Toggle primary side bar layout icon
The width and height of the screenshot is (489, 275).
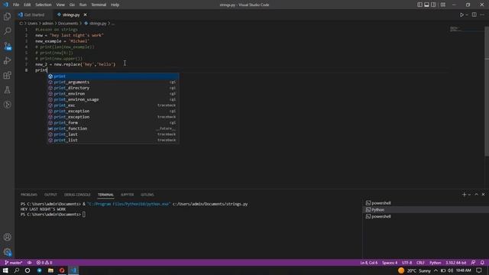[419, 5]
